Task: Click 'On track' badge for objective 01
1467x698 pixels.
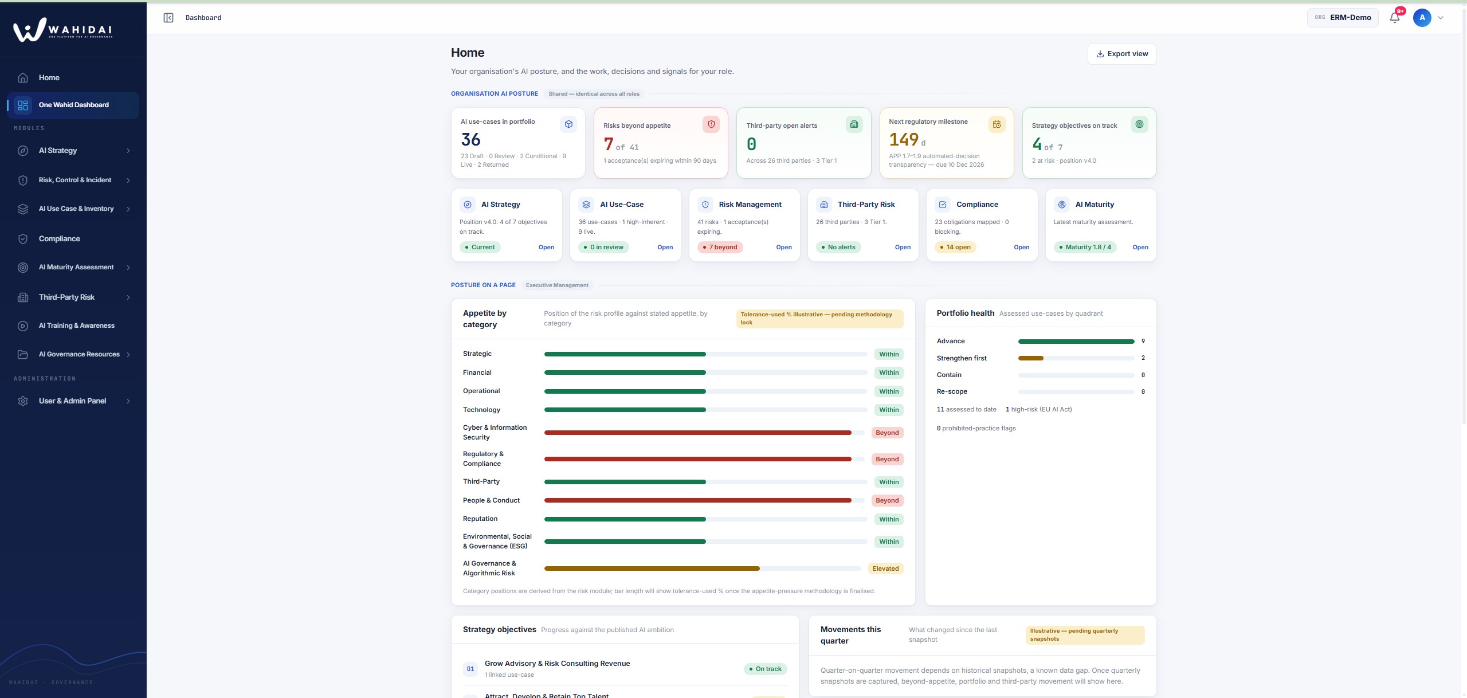Action: (765, 669)
